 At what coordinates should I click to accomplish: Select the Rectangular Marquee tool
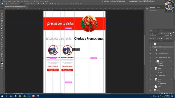pyautogui.click(x=2, y=11)
